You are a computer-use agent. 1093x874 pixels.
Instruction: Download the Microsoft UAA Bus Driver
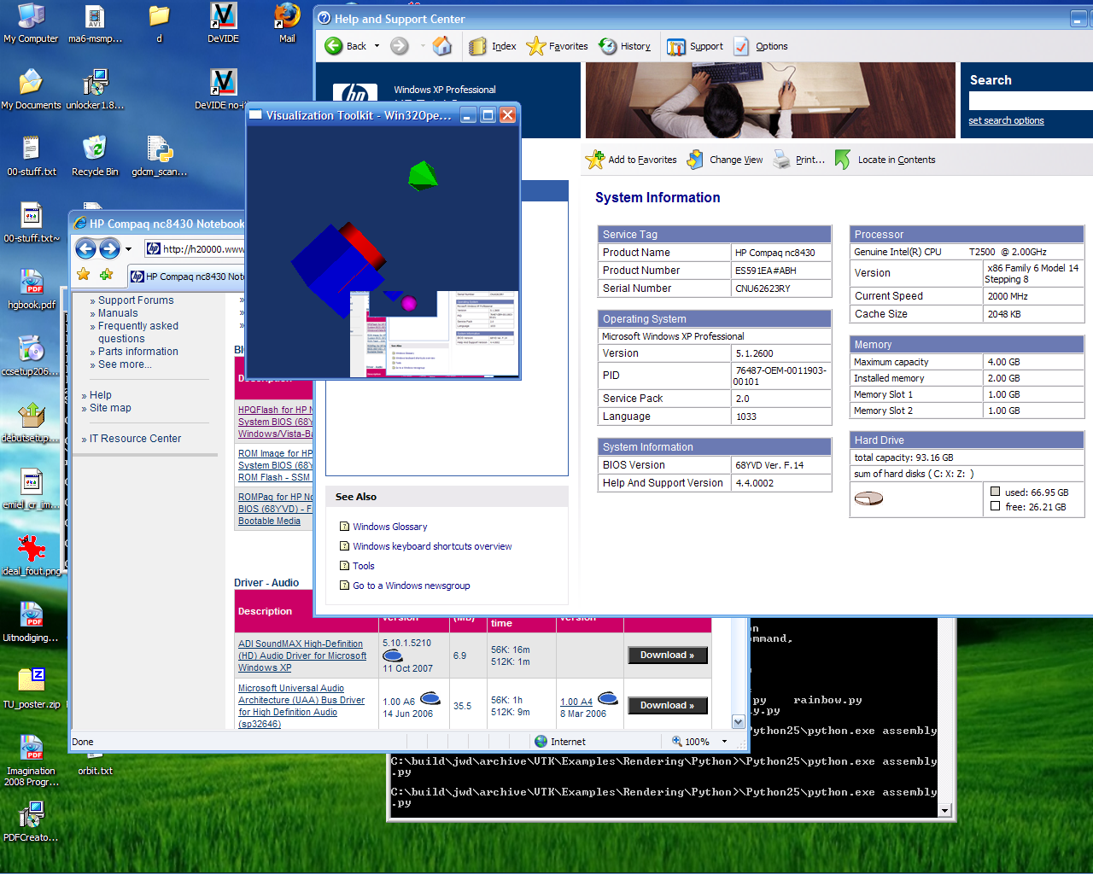pyautogui.click(x=668, y=706)
